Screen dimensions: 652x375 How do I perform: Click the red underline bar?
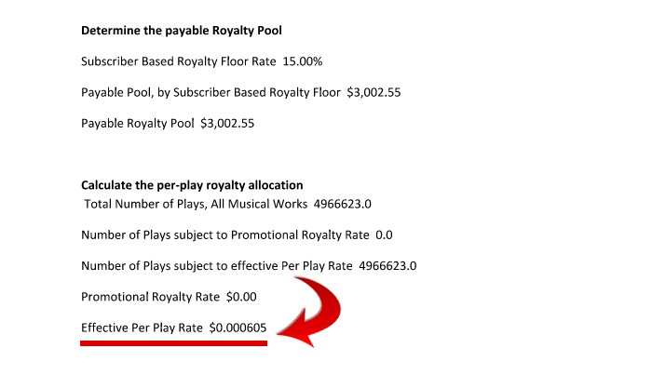[174, 343]
